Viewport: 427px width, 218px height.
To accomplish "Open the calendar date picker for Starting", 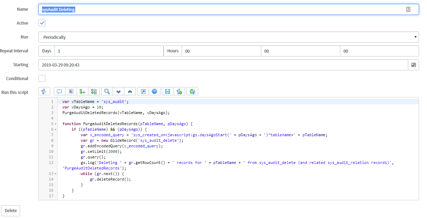I will pos(413,65).
